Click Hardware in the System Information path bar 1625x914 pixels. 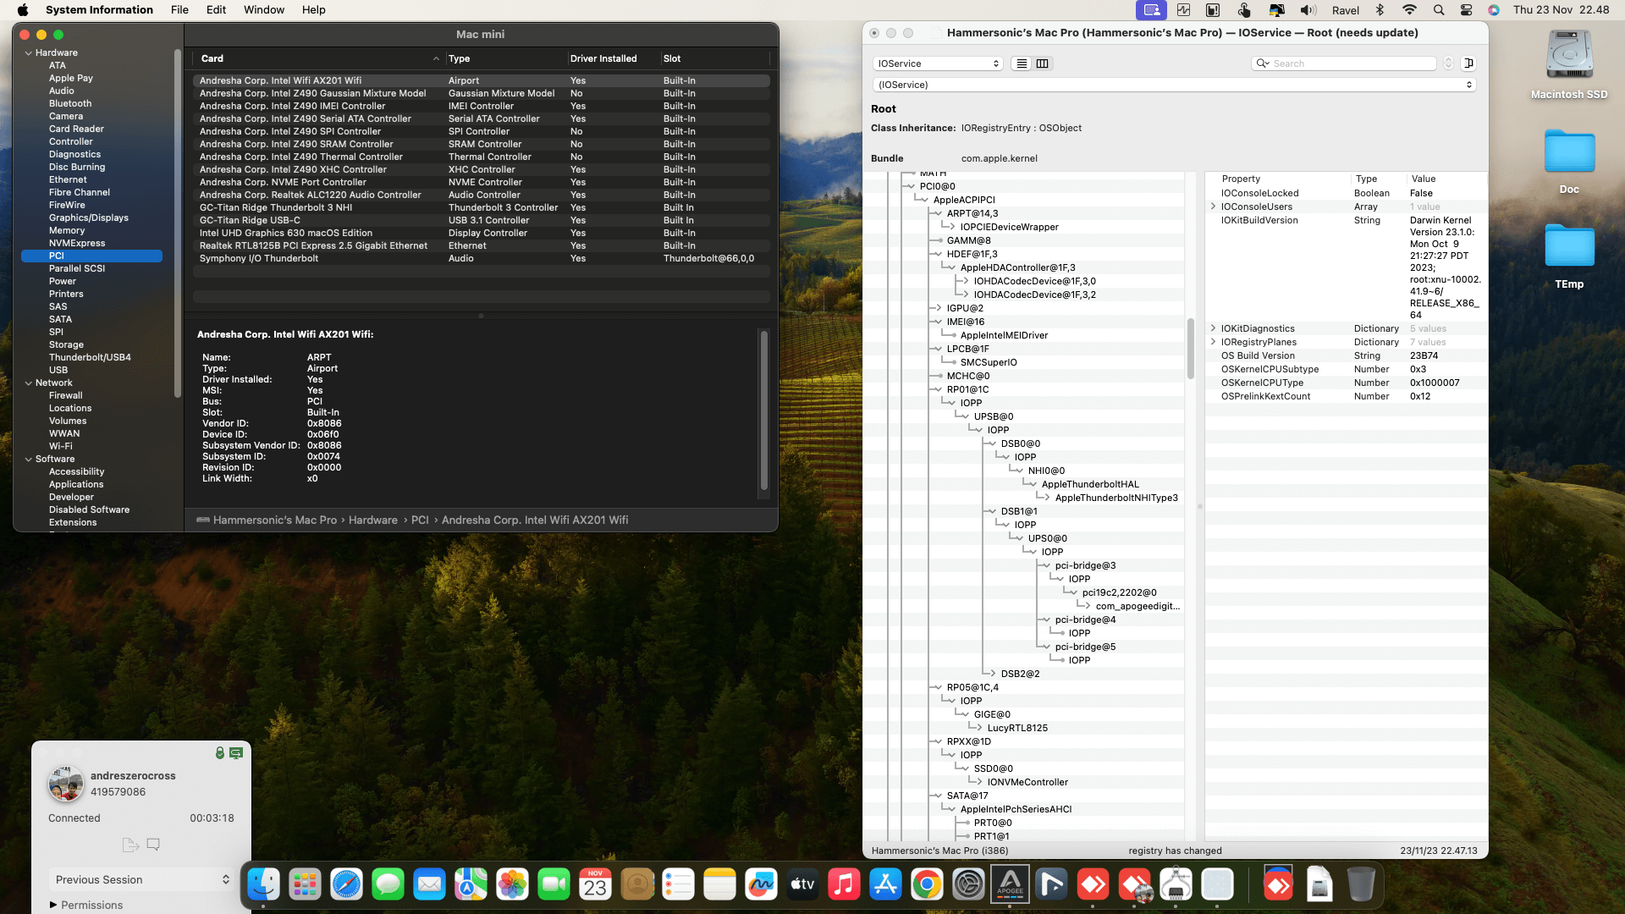click(373, 520)
